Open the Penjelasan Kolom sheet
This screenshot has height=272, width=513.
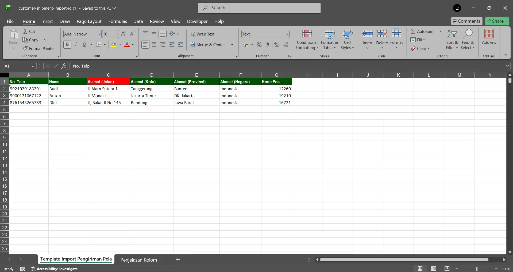(x=138, y=259)
